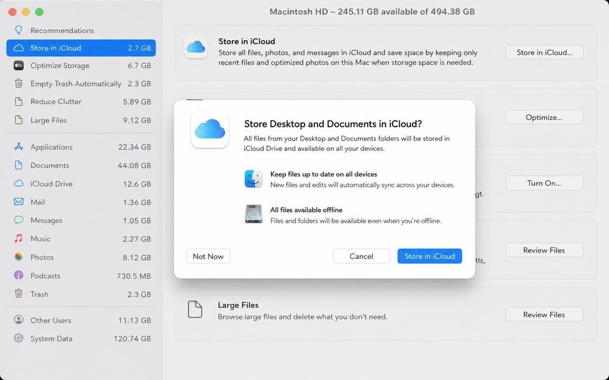
Task: Click the hard drive icon in the dialog
Action: [x=253, y=214]
